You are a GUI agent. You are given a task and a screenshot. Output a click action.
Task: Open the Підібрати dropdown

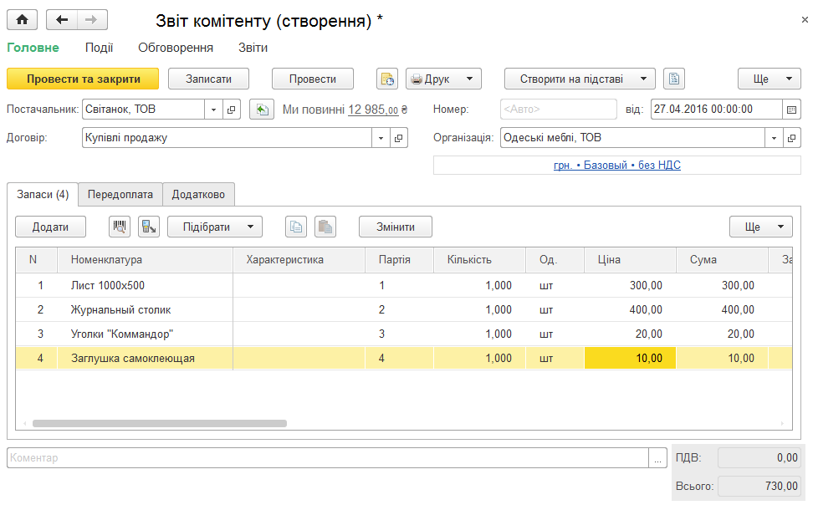click(x=215, y=227)
